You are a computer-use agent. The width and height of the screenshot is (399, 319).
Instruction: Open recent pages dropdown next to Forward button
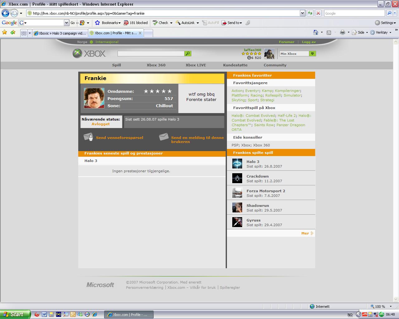(21, 13)
